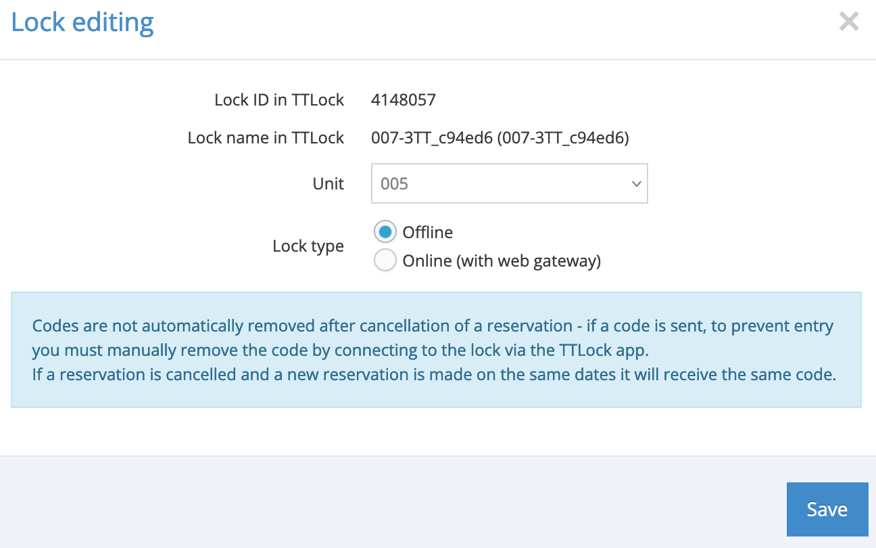
Task: Click the notice about codes not automatically removed
Action: click(433, 326)
